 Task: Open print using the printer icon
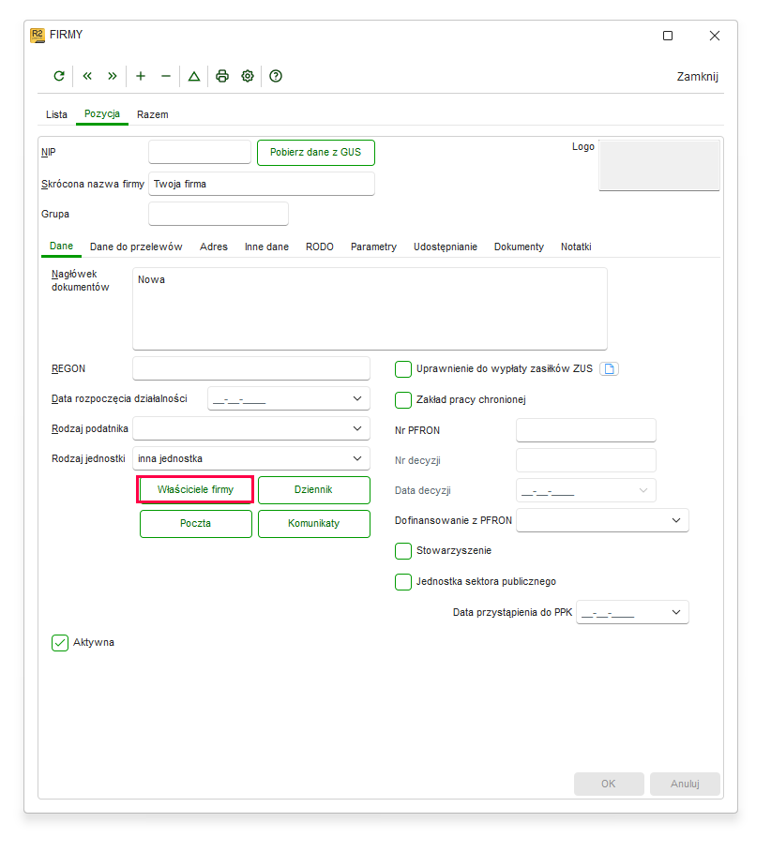[x=222, y=76]
